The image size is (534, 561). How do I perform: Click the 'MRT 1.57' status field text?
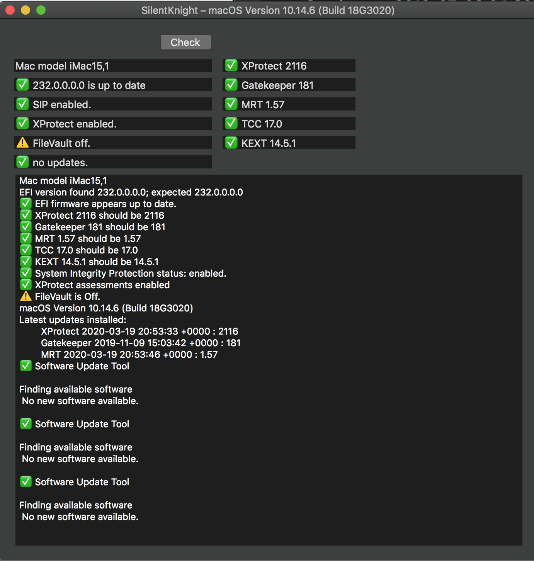263,104
